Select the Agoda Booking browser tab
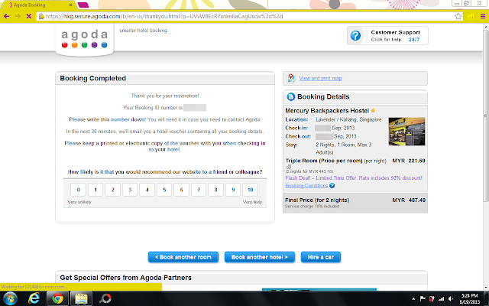The image size is (489, 306). [x=39, y=5]
